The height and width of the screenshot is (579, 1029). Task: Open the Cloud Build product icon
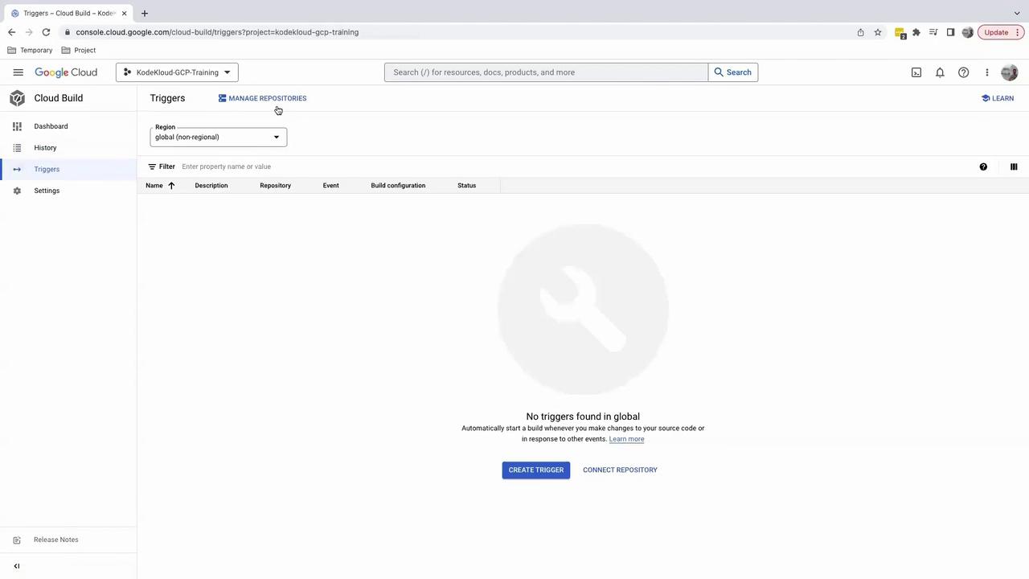pos(17,98)
